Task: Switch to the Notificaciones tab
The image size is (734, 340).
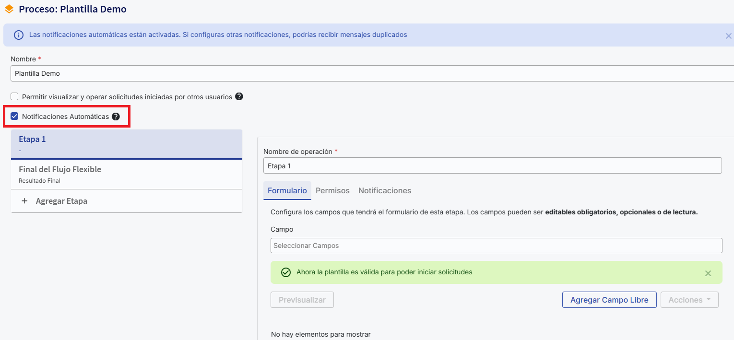Action: tap(385, 190)
